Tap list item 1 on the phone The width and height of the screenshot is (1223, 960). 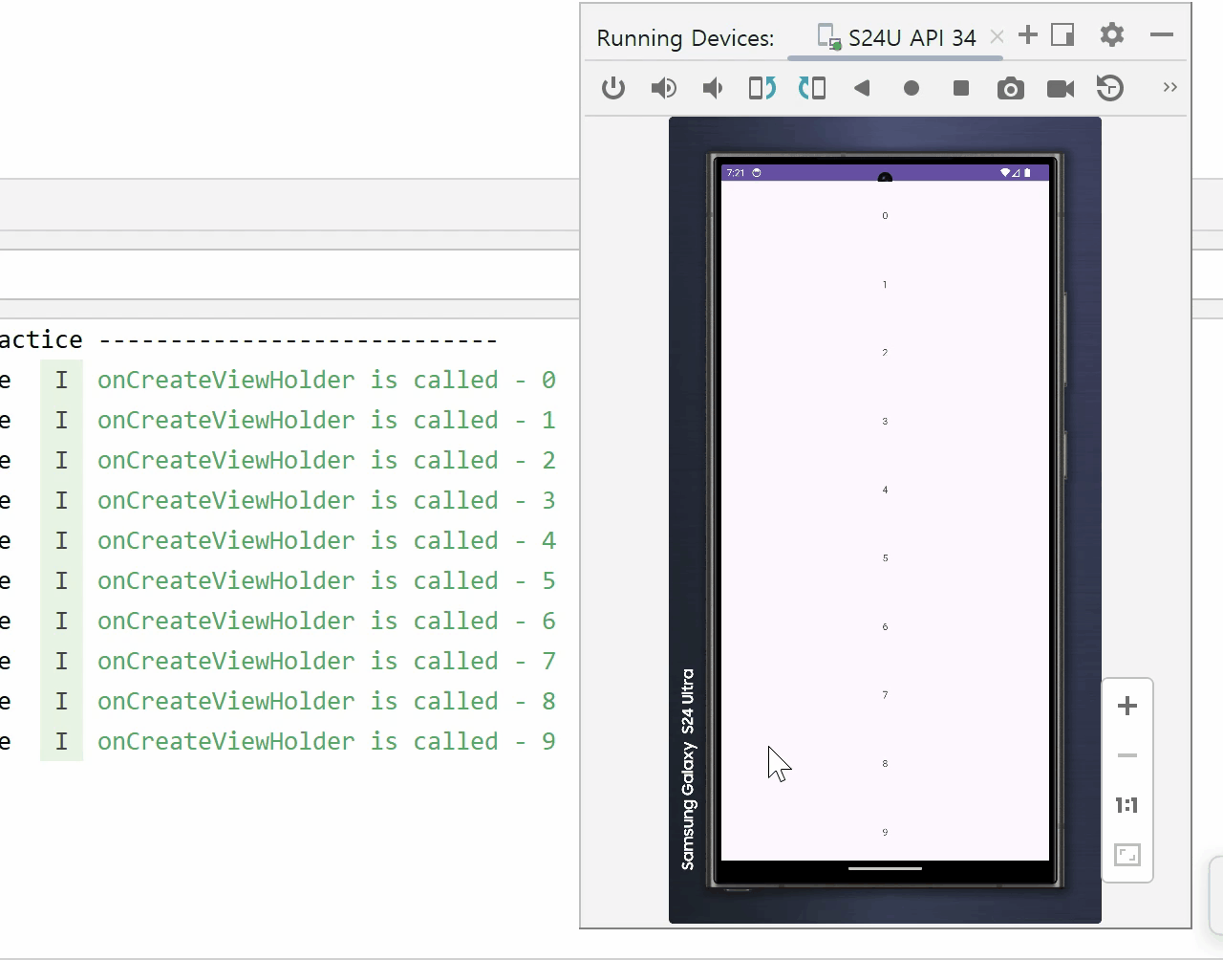coord(885,284)
